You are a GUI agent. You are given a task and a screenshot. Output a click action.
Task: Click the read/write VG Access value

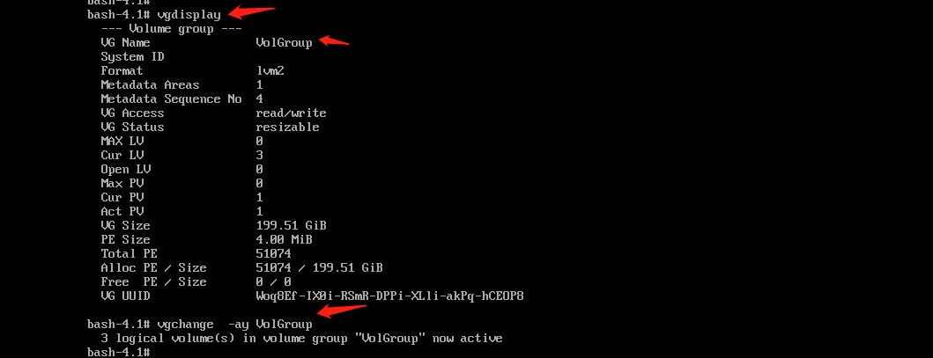291,113
